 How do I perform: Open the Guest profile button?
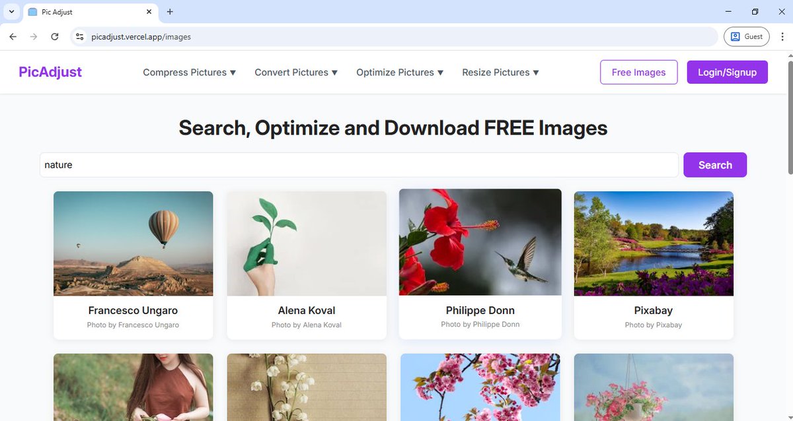[747, 37]
